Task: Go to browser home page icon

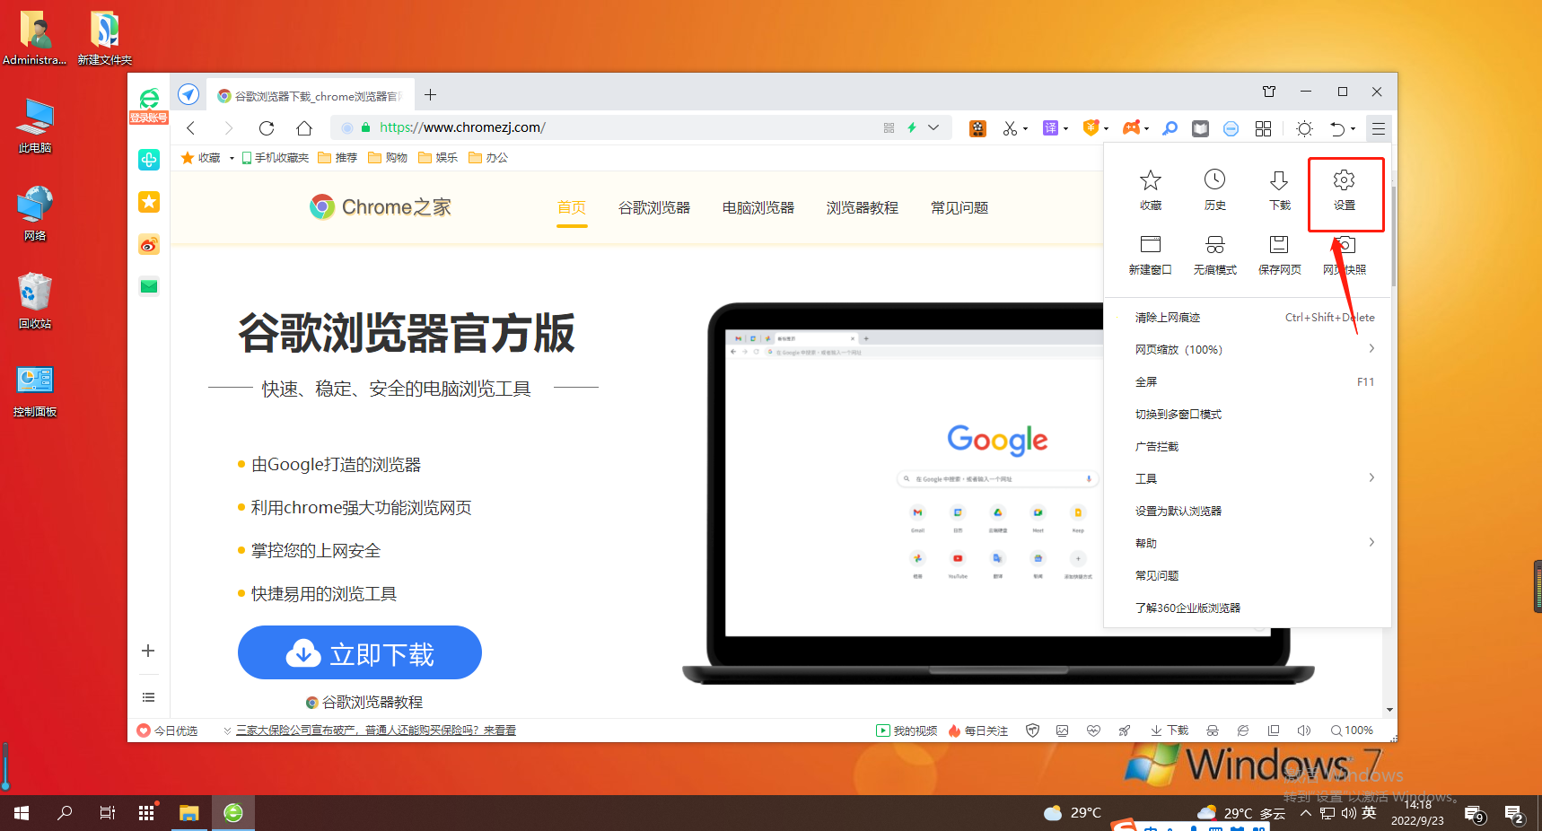Action: click(x=304, y=127)
